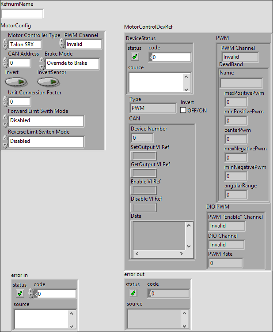
Task: Step the Brake Mode value with its arrows
Action: point(42,63)
